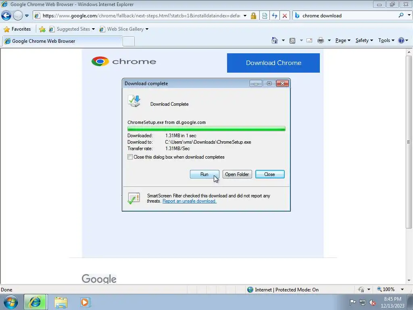This screenshot has width=413, height=310.
Task: Click the network tray icon
Action: pos(363,302)
